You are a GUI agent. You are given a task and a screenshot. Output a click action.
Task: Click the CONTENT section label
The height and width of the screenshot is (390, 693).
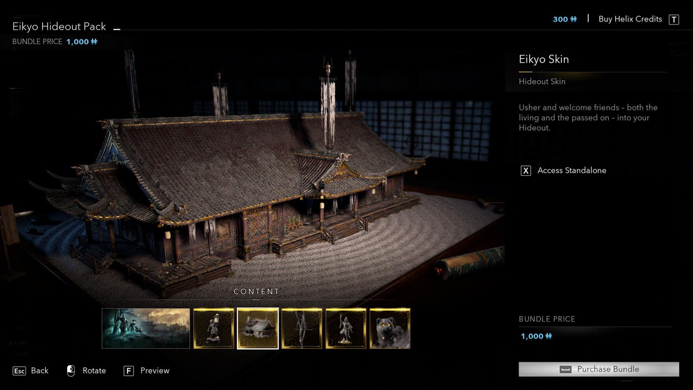pos(256,291)
